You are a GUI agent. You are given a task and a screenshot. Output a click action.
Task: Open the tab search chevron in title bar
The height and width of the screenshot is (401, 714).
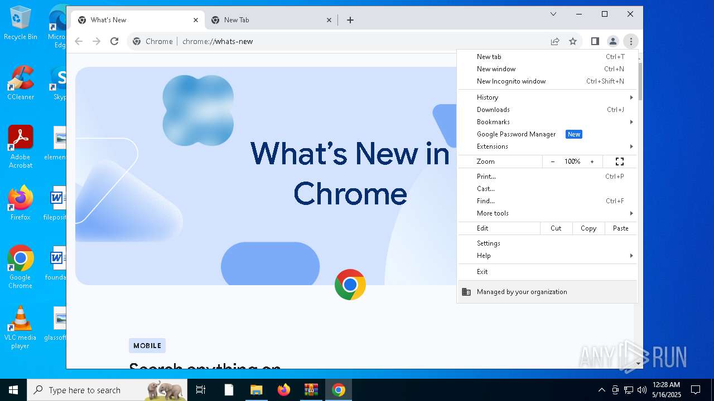(x=553, y=14)
